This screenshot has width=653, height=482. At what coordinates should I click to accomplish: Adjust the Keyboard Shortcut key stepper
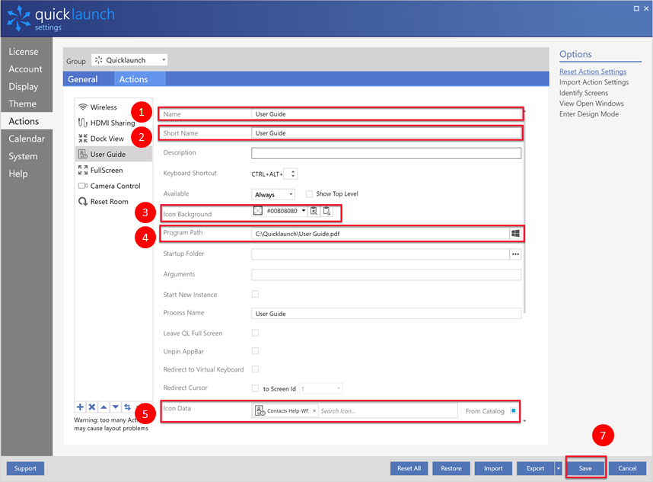click(x=293, y=174)
